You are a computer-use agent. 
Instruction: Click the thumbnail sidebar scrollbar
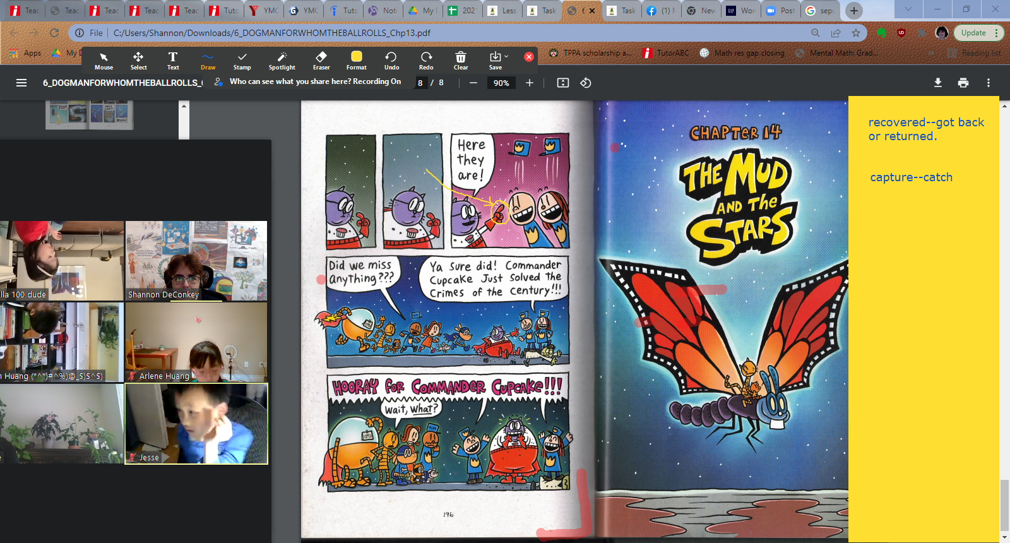click(x=184, y=120)
